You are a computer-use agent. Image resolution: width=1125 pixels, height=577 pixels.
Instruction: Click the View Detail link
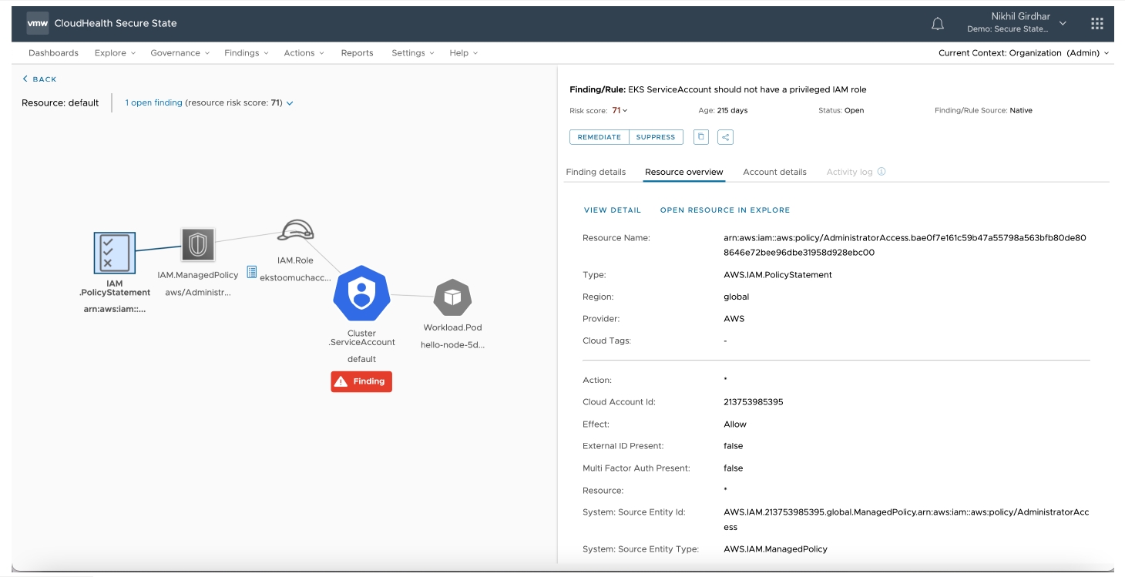click(x=613, y=210)
